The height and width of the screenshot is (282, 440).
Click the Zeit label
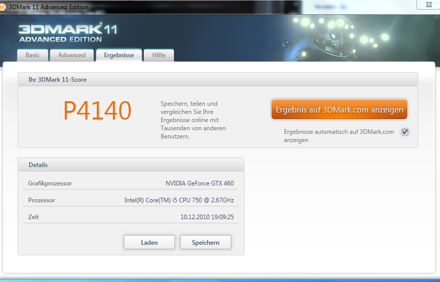33,217
